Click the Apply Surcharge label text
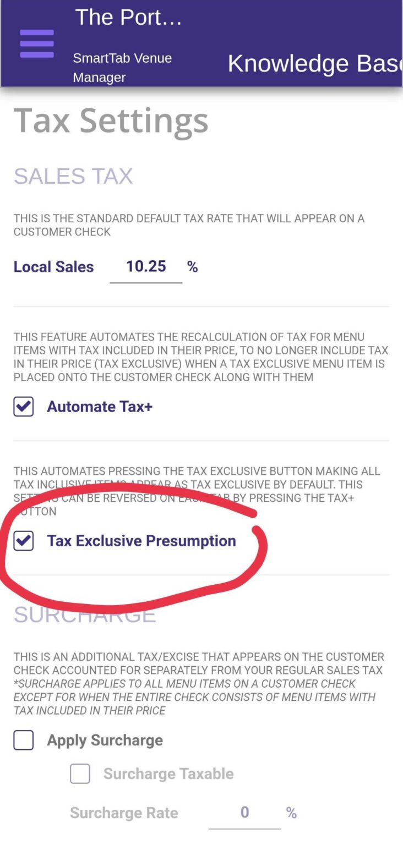The height and width of the screenshot is (845, 403). tap(106, 740)
